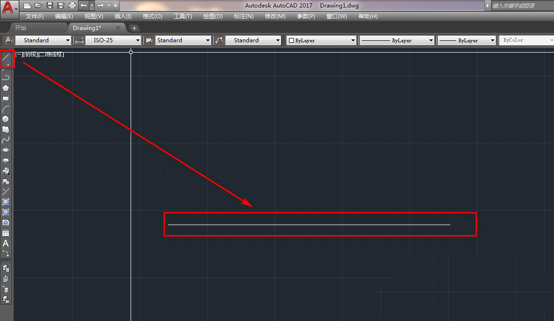
Task: Click the 二维线框 visual style label
Action: (52, 54)
